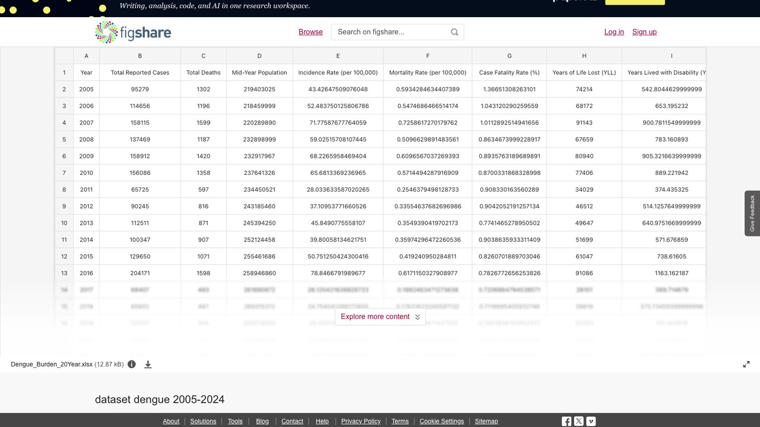760x427 pixels.
Task: Click the figshare logo
Action: pos(133,32)
